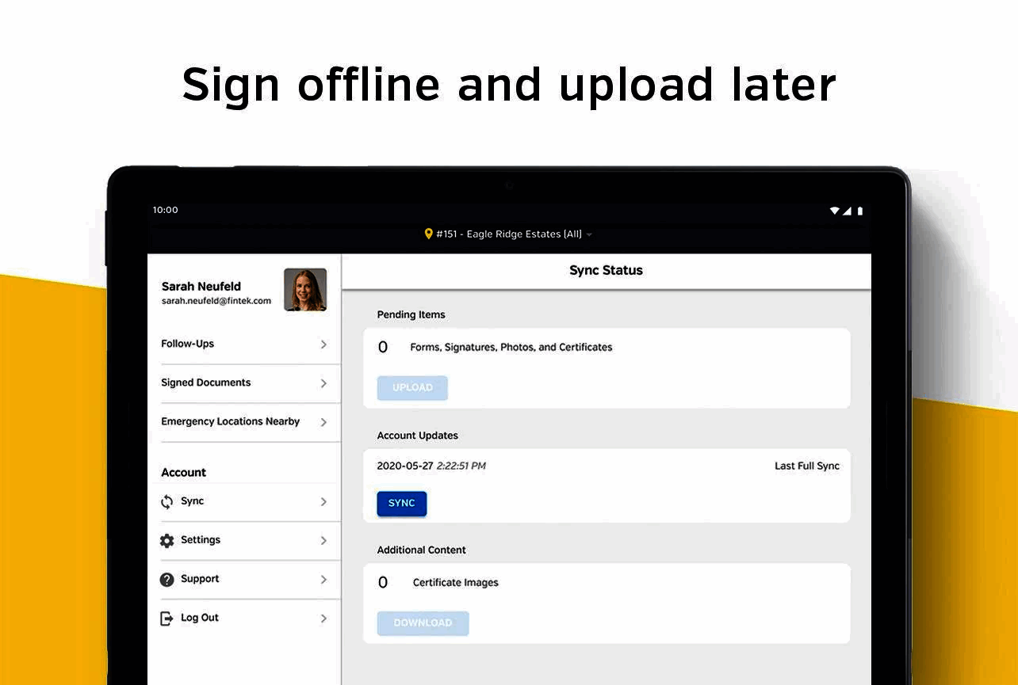
Task: Select the Sync icon with circular arrows
Action: (x=166, y=500)
